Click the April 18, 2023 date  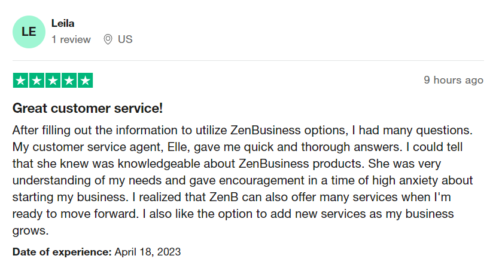[148, 252]
